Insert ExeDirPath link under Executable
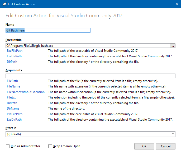This screenshot has height=155, width=181. coord(14,56)
